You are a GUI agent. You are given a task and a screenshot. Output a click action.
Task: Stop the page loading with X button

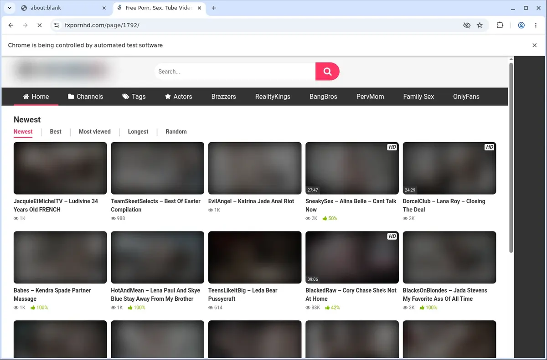click(x=40, y=26)
